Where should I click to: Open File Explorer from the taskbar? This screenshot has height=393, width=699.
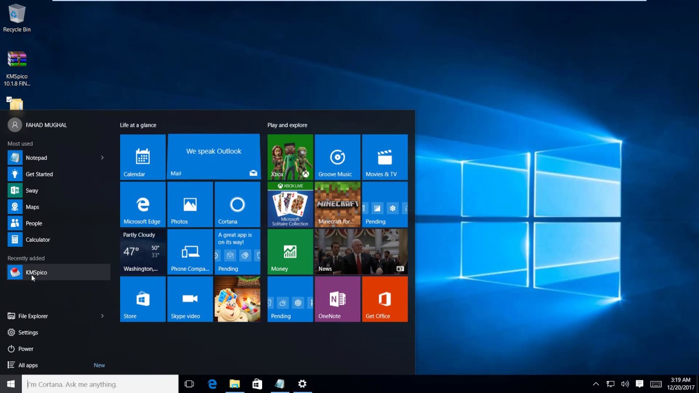point(235,384)
